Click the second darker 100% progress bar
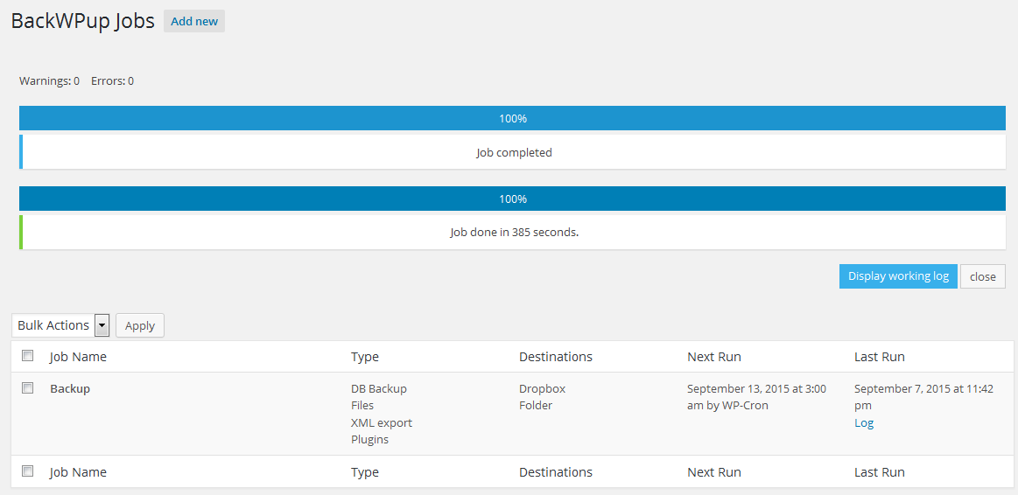The height and width of the screenshot is (495, 1018). tap(512, 199)
